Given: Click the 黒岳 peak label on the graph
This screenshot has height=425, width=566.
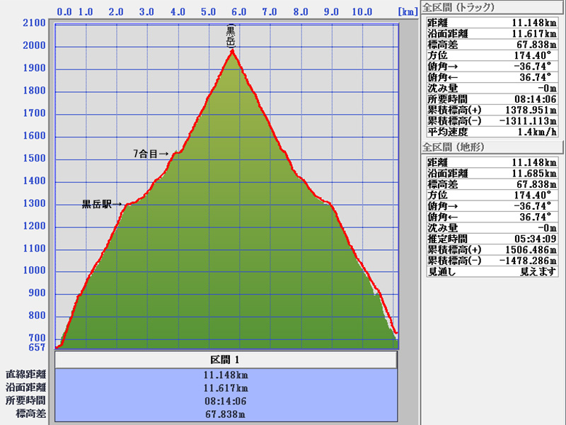Looking at the screenshot, I should pos(230,37).
